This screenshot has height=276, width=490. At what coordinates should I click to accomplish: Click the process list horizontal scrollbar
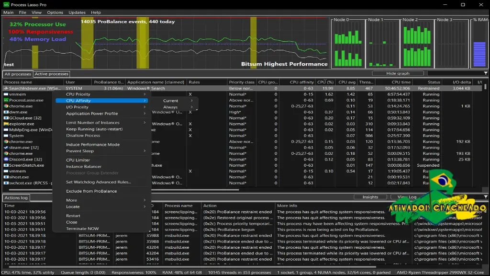[124, 190]
